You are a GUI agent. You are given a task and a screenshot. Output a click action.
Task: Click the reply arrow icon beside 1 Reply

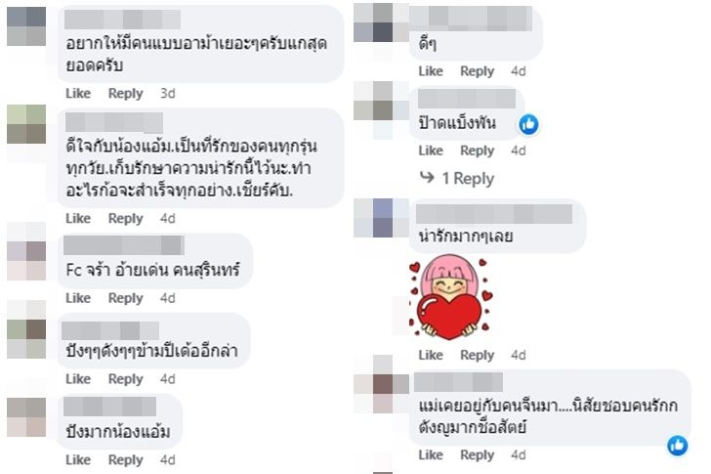[427, 177]
